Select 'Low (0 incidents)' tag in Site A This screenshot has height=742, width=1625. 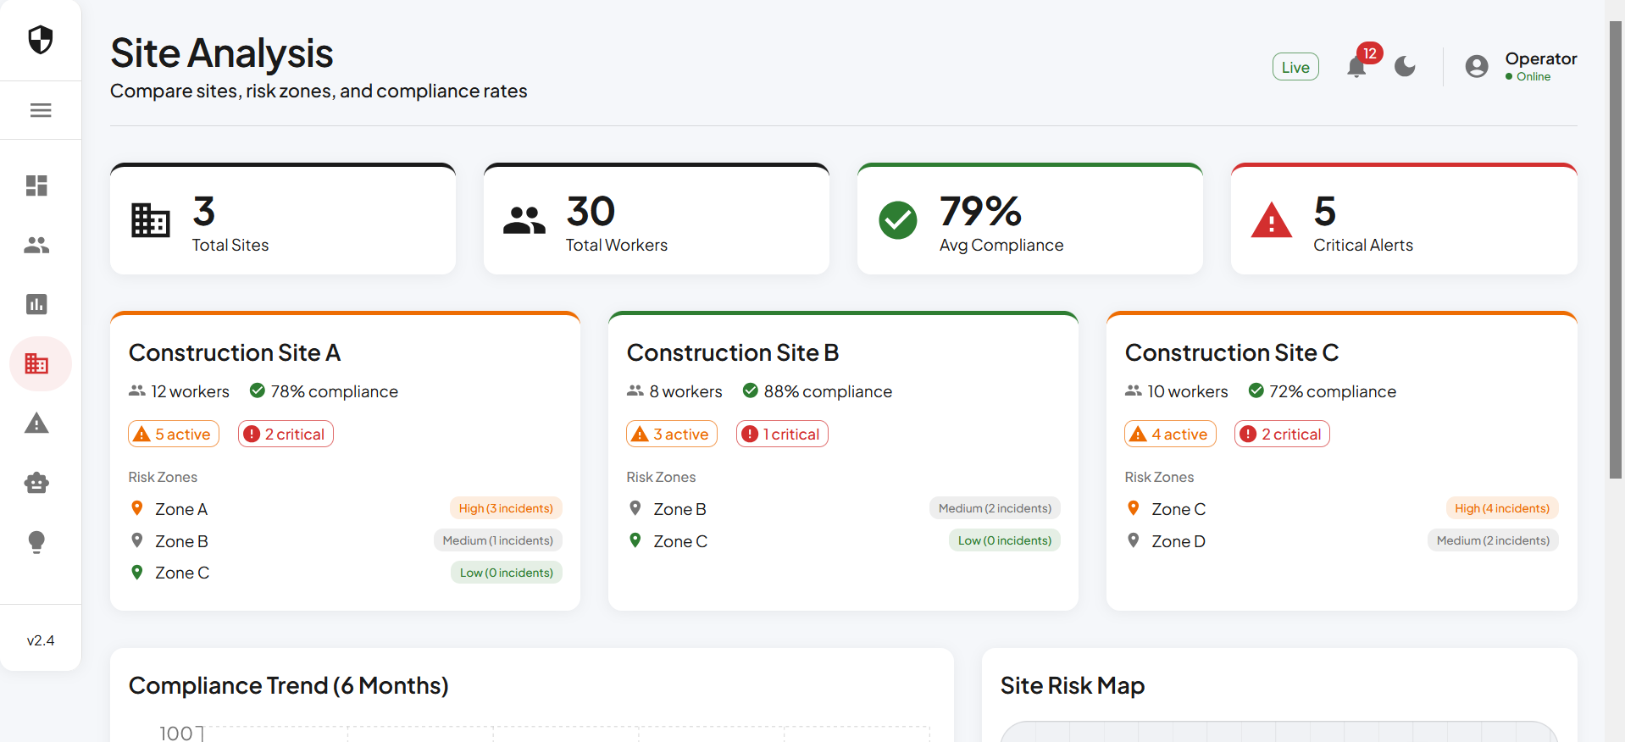click(507, 573)
